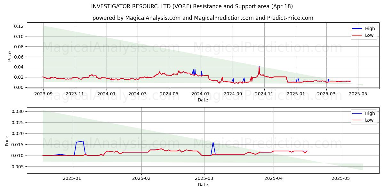Click the '0.12' price tick label
The height and width of the screenshot is (192, 384).
19,26
